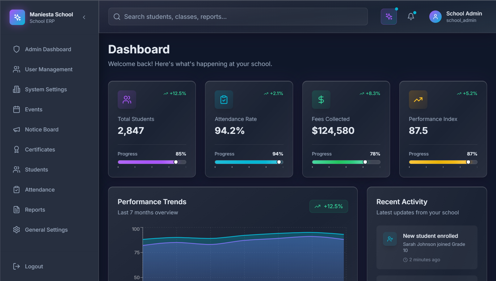
Task: Click the Students sidebar icon
Action: pyautogui.click(x=17, y=170)
